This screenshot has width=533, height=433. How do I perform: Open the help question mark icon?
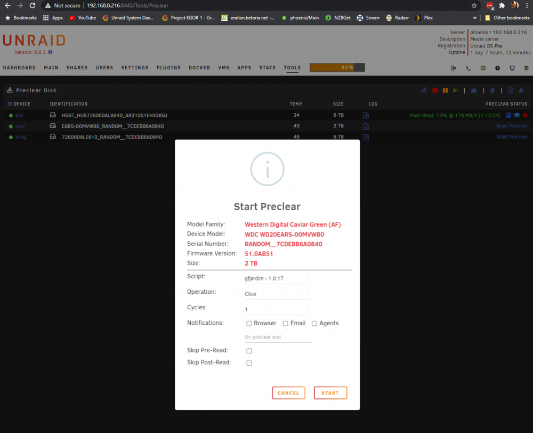pyautogui.click(x=498, y=68)
